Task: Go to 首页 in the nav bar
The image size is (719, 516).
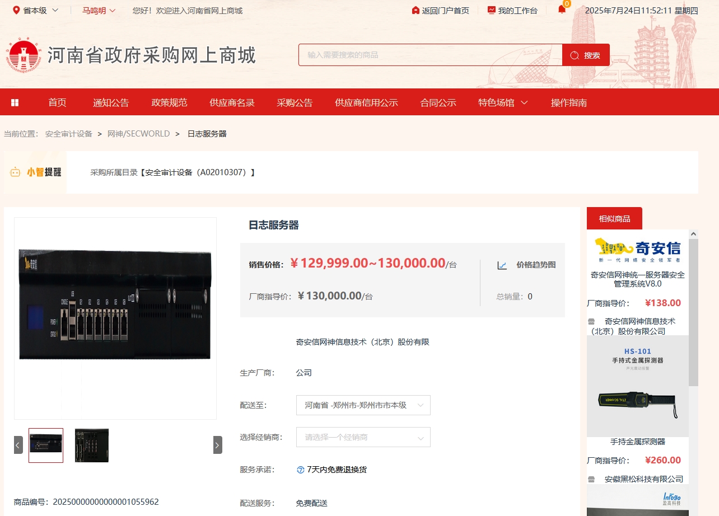Action: [57, 102]
